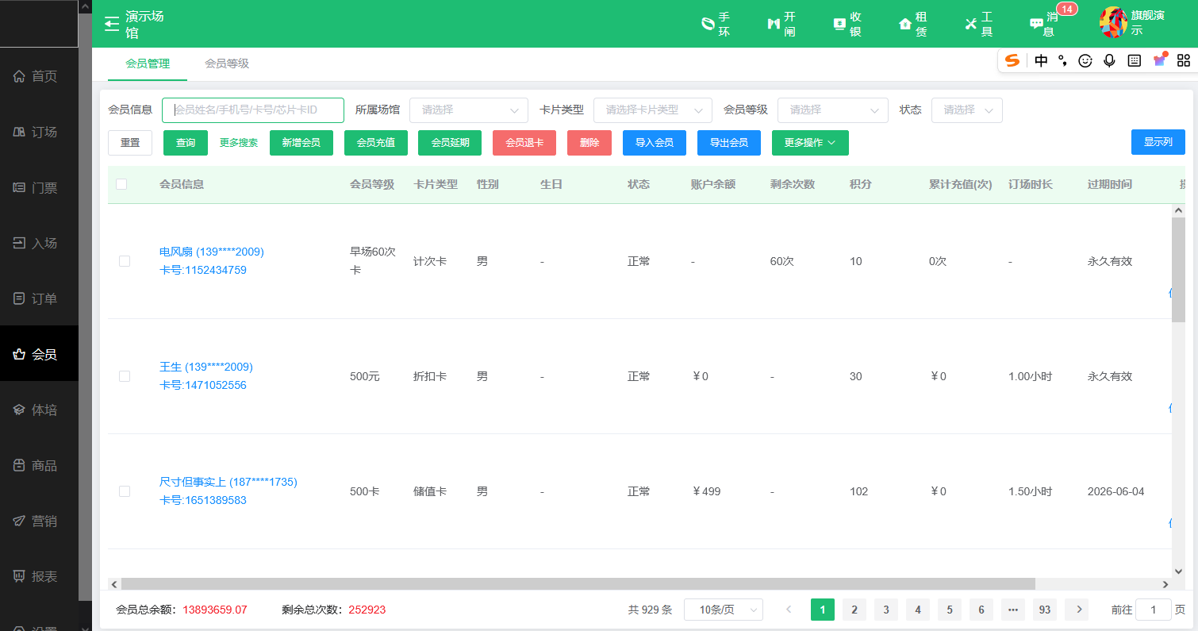Open 消息 showing 14 unread messages

[1042, 23]
